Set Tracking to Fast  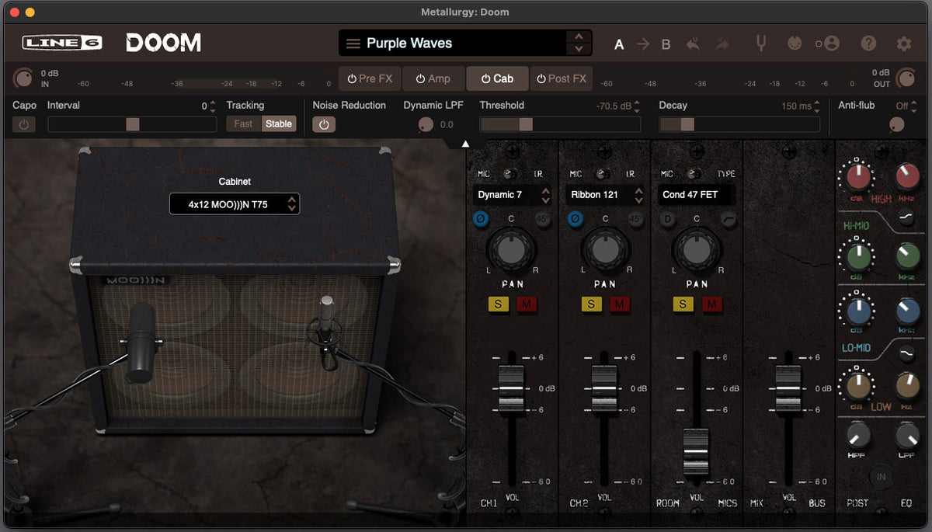coord(244,123)
